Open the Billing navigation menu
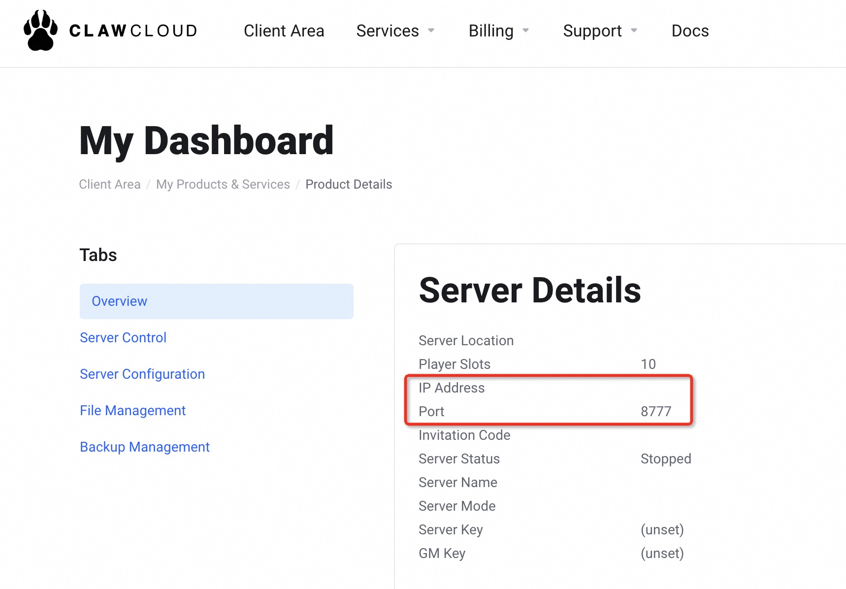The image size is (846, 589). pyautogui.click(x=491, y=31)
